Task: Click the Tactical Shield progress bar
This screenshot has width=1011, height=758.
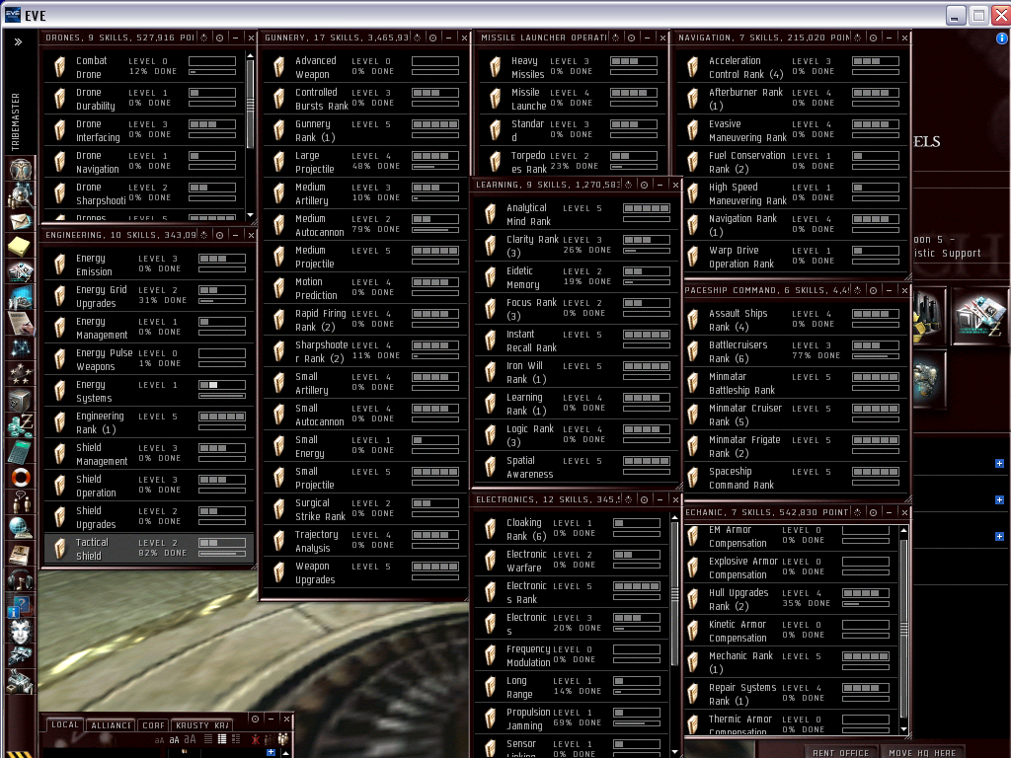Action: (222, 554)
